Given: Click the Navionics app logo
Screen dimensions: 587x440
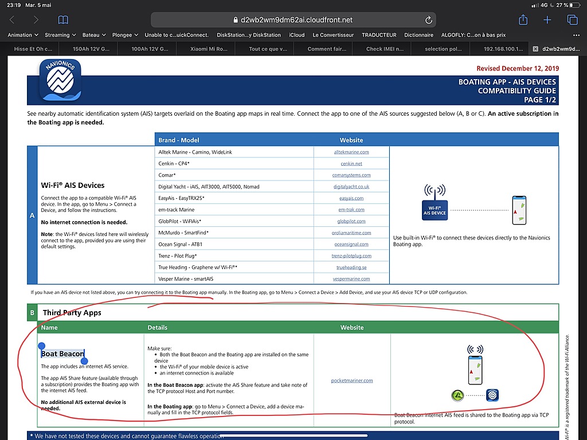Looking at the screenshot, I should (x=60, y=80).
